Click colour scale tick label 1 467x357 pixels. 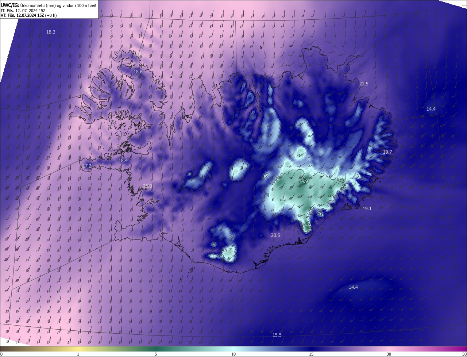pyautogui.click(x=78, y=354)
